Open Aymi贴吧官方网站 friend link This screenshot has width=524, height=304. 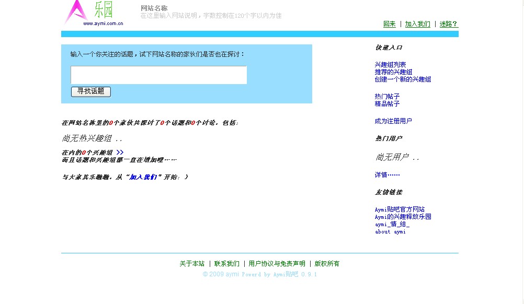(400, 209)
